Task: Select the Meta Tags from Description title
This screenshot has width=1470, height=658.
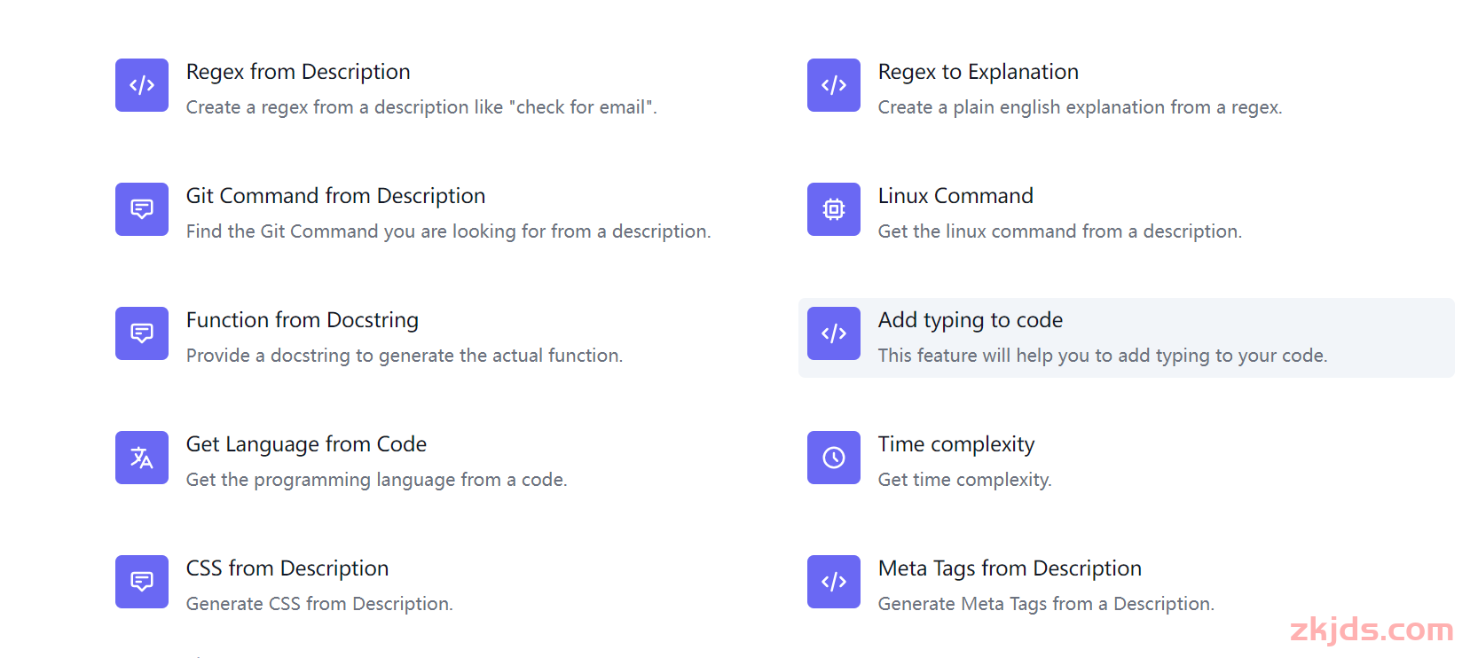Action: pyautogui.click(x=1010, y=568)
